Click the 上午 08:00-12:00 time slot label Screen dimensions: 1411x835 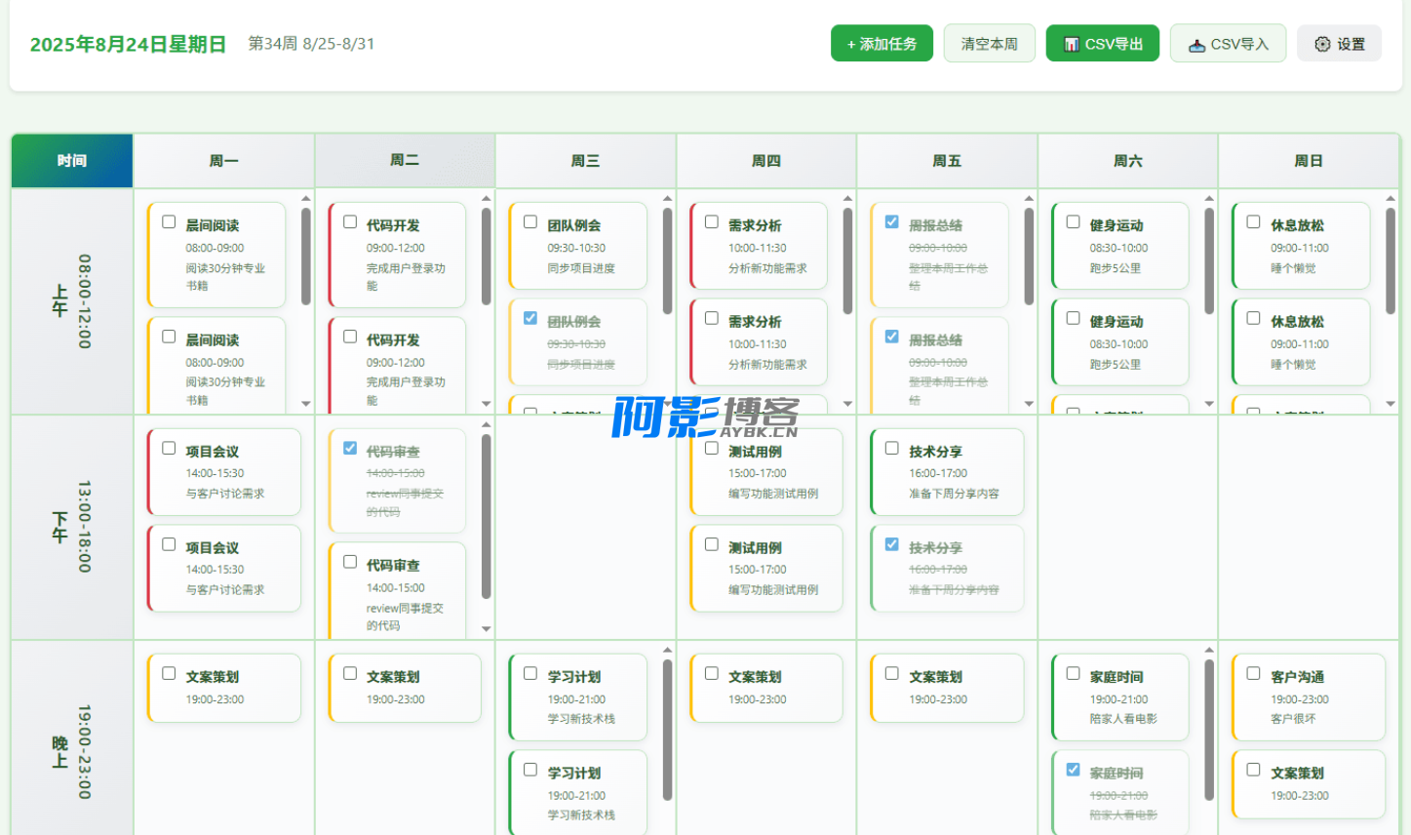(72, 301)
